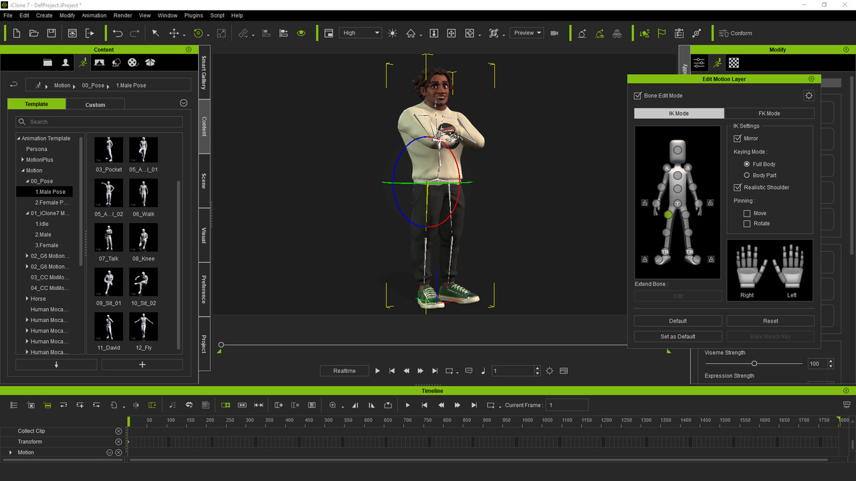This screenshot has width=856, height=481.
Task: Expand the Motion track in Timeline
Action: coord(10,452)
